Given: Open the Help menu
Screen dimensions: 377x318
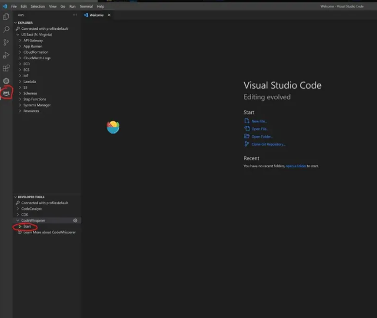Looking at the screenshot, I should point(100,7).
